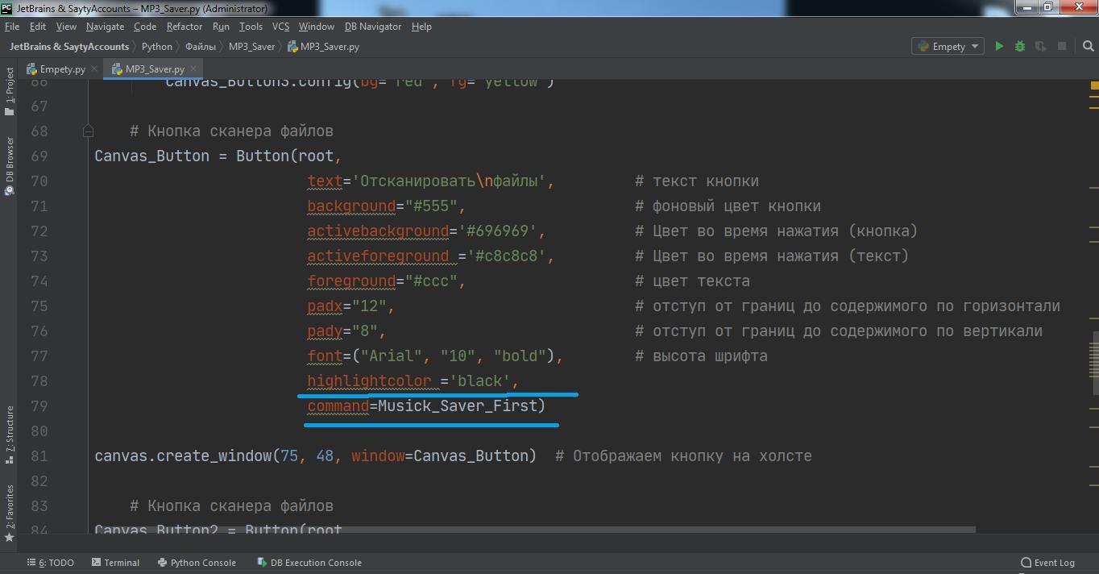Open the Refactor menu
This screenshot has width=1099, height=574.
click(185, 27)
